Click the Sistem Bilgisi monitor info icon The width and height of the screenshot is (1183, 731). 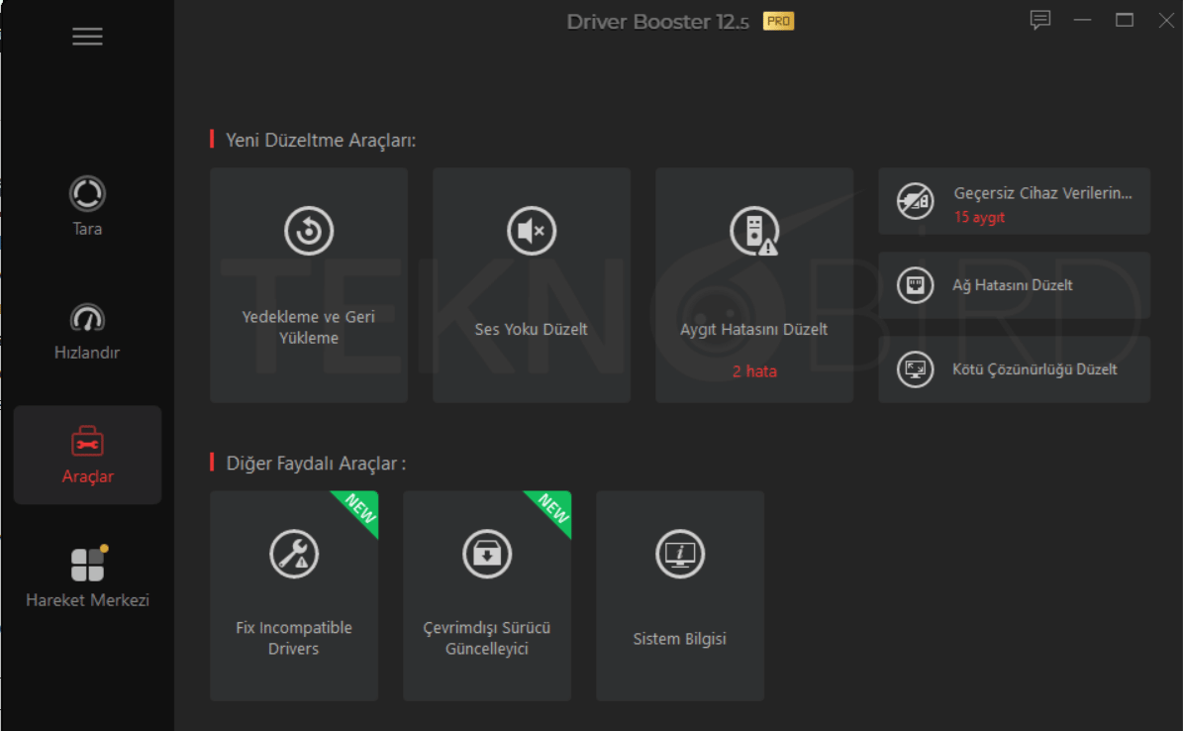[680, 554]
